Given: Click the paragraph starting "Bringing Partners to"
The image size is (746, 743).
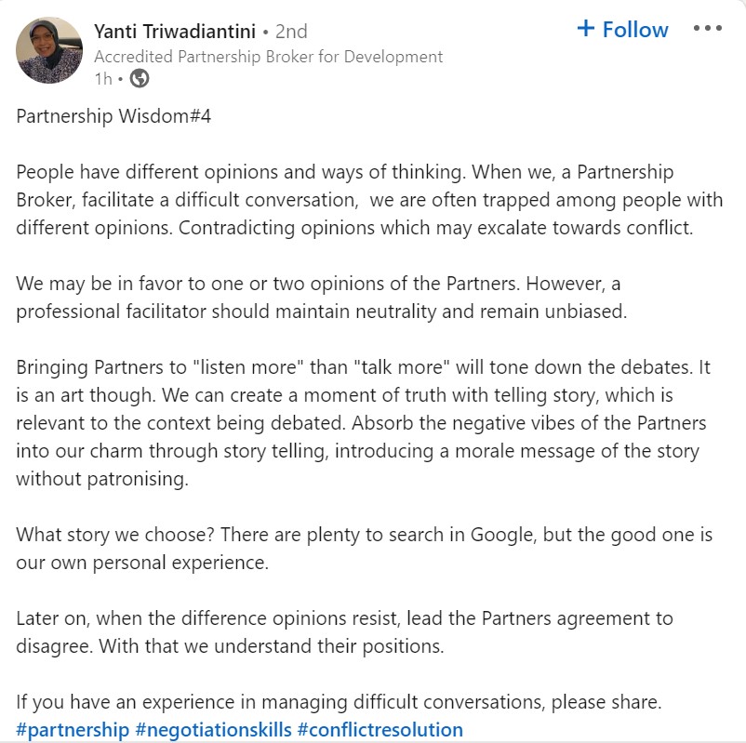Looking at the screenshot, I should [361, 422].
